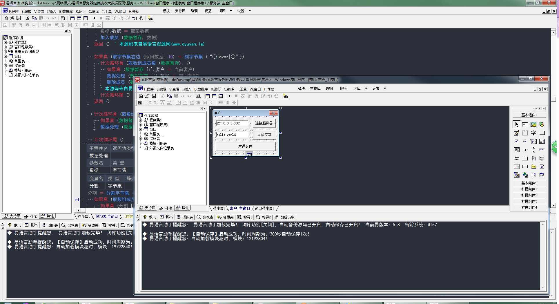Viewport: 559px width, 304px height.
Task: Select the pointer arrow tool in the component palette
Action: (517, 124)
